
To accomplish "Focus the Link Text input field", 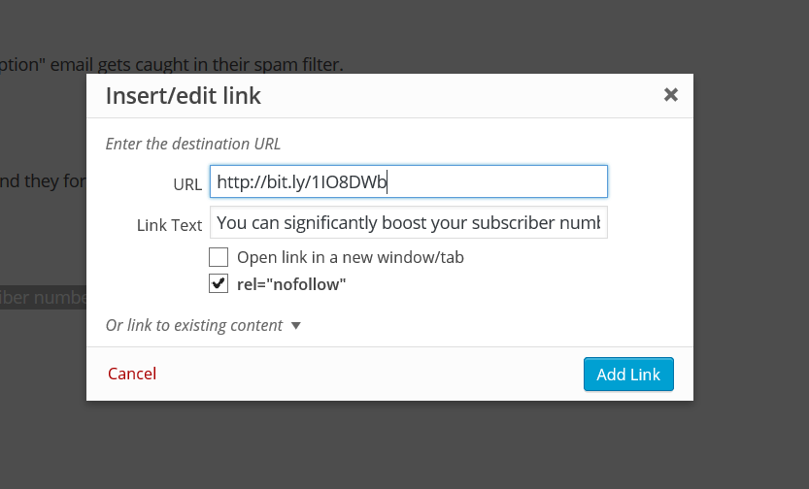I will [x=408, y=222].
